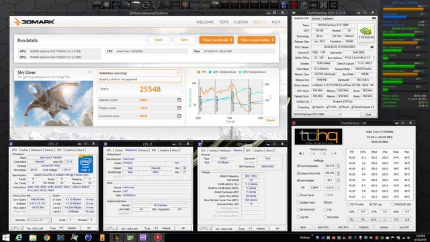Open the Windows Start button
The image size is (430, 242).
click(x=6, y=237)
